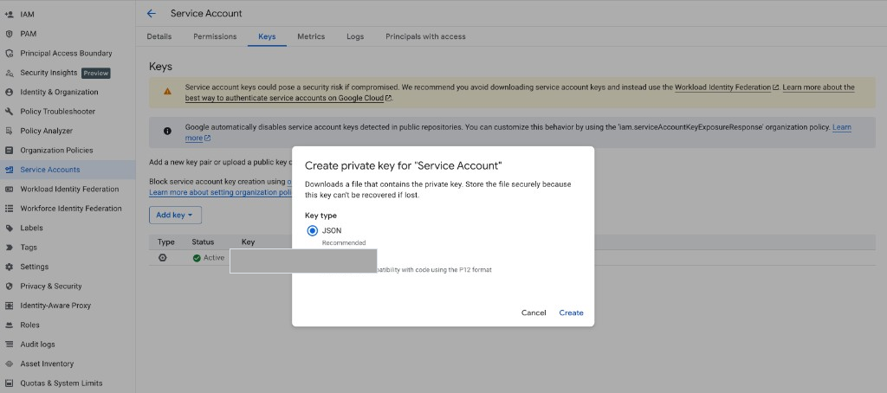This screenshot has height=393, width=887.
Task: Click the IAM sidebar icon
Action: (9, 14)
